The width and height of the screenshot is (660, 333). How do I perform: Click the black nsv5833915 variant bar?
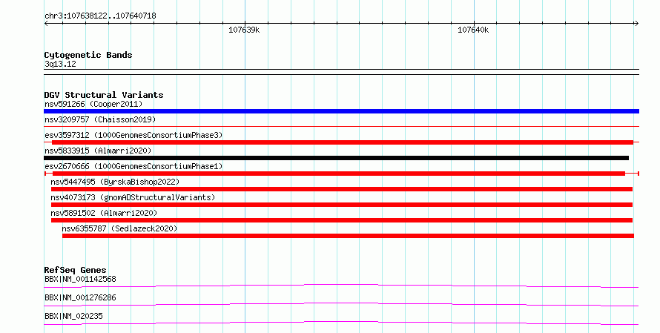[x=337, y=158]
